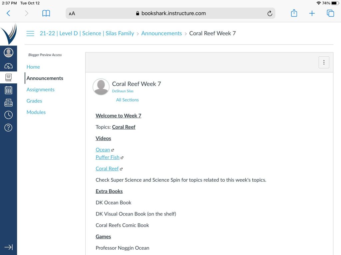Click the History clock icon

(8, 115)
